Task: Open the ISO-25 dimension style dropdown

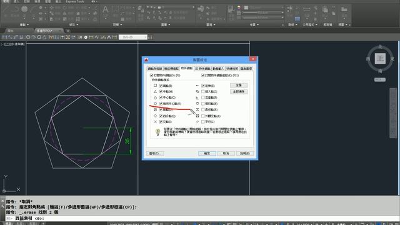Action: coord(133,37)
